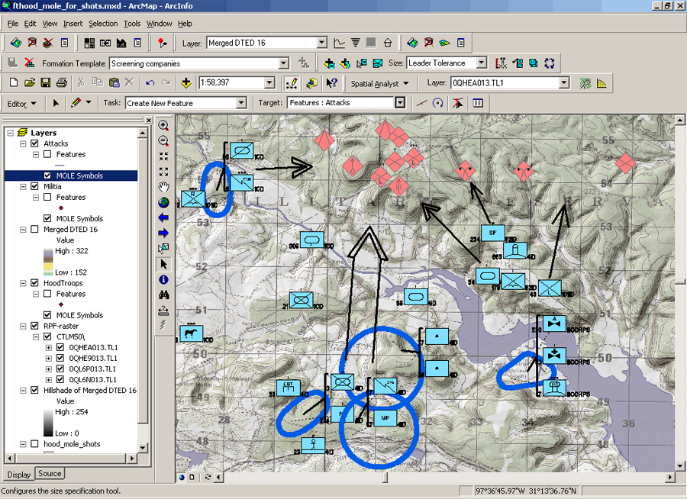
Task: Click the Paste clipboard icon
Action: [114, 82]
